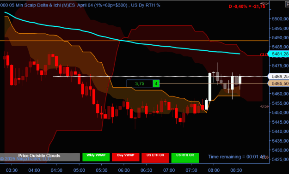Click the -0.5% level label
The height and width of the screenshot is (174, 289).
(264, 106)
